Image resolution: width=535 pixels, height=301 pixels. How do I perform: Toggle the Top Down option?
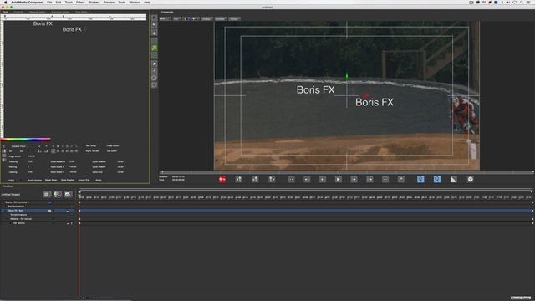point(112,150)
